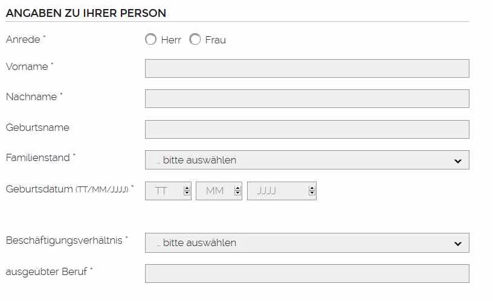Select the Frau radio button
Image resolution: width=493 pixels, height=301 pixels.
[x=195, y=39]
